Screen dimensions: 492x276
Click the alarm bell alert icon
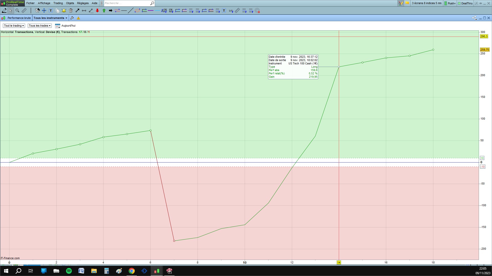coord(64,10)
